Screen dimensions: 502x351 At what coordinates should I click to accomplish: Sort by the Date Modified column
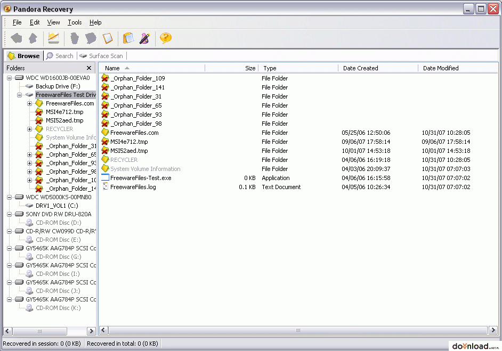coord(458,68)
